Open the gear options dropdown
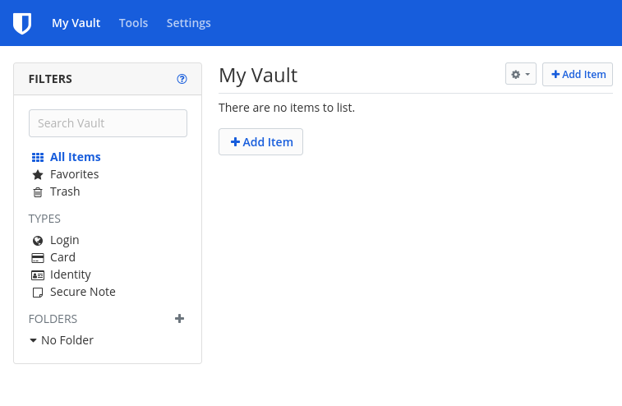 pyautogui.click(x=520, y=74)
